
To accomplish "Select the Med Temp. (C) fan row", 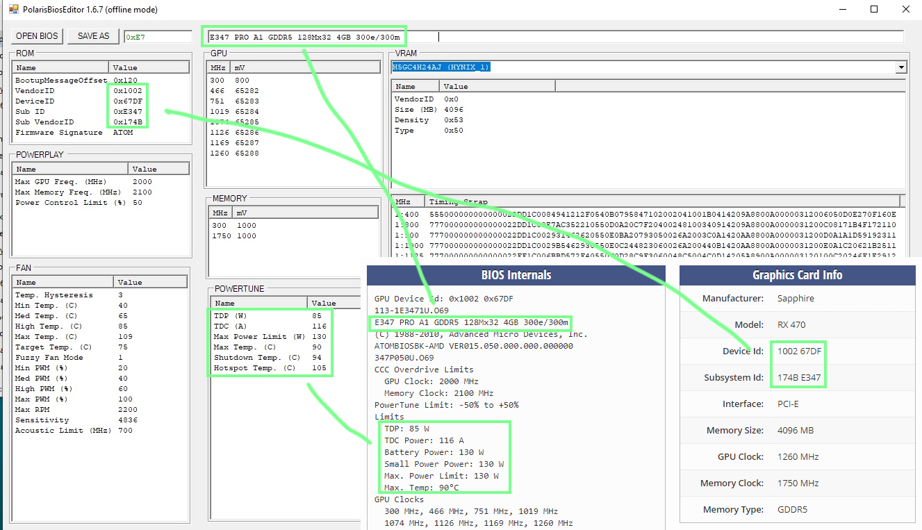I will [100, 316].
